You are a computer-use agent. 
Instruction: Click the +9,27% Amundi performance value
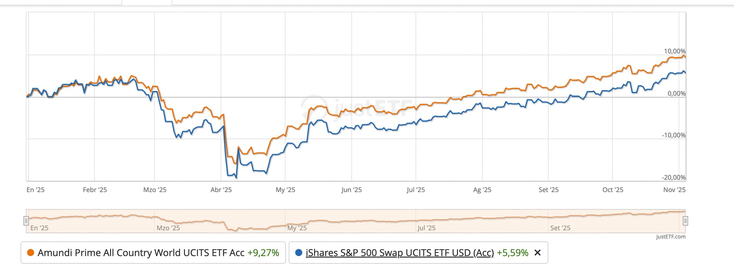click(x=263, y=253)
